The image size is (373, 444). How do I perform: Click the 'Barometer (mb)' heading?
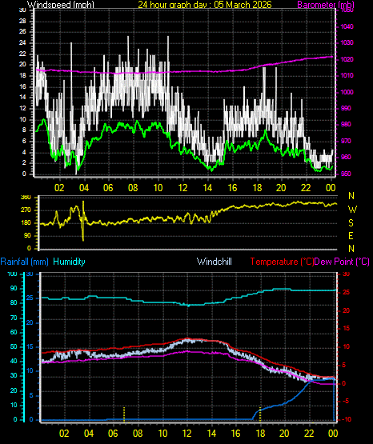[x=326, y=5]
